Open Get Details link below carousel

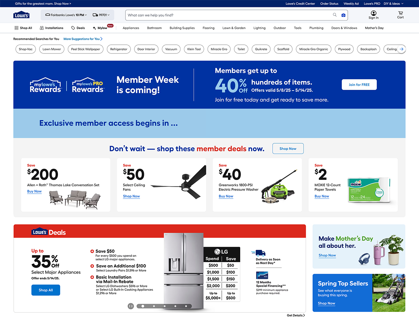click(296, 315)
